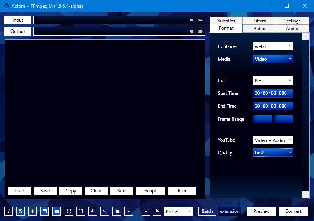Click the Clear script button
This screenshot has width=314, height=221.
click(96, 190)
